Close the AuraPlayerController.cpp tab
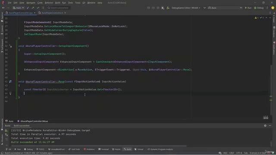 pos(34,13)
